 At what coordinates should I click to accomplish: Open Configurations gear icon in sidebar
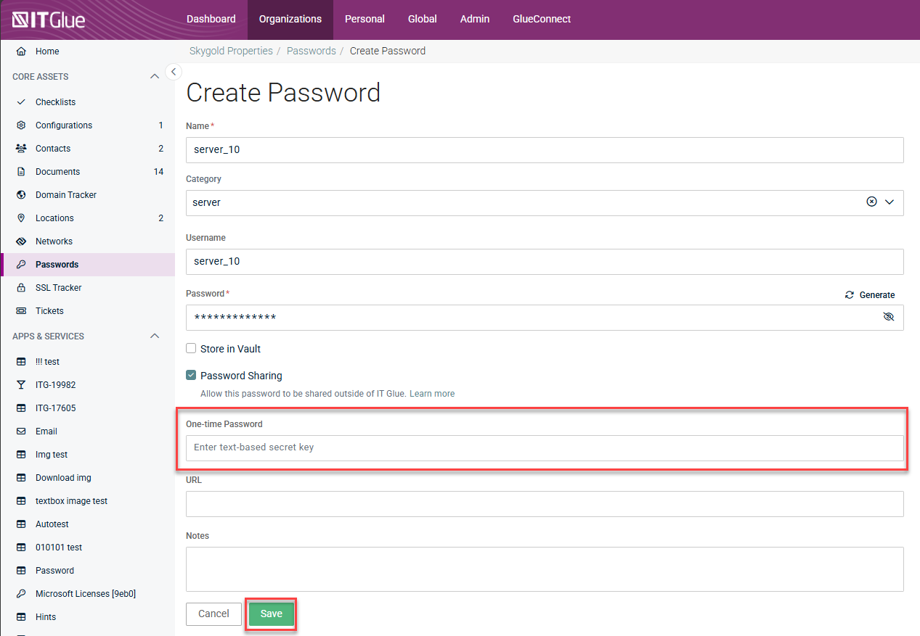pyautogui.click(x=21, y=125)
